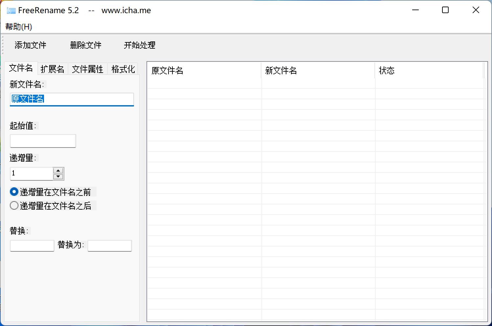Viewport: 492px width, 326px height.
Task: Click the 起始值 input box
Action: pos(43,141)
